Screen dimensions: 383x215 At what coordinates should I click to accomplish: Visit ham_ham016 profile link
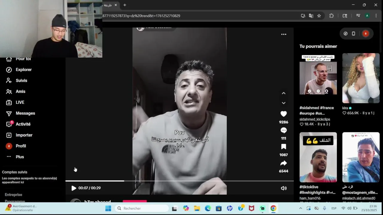point(310,198)
